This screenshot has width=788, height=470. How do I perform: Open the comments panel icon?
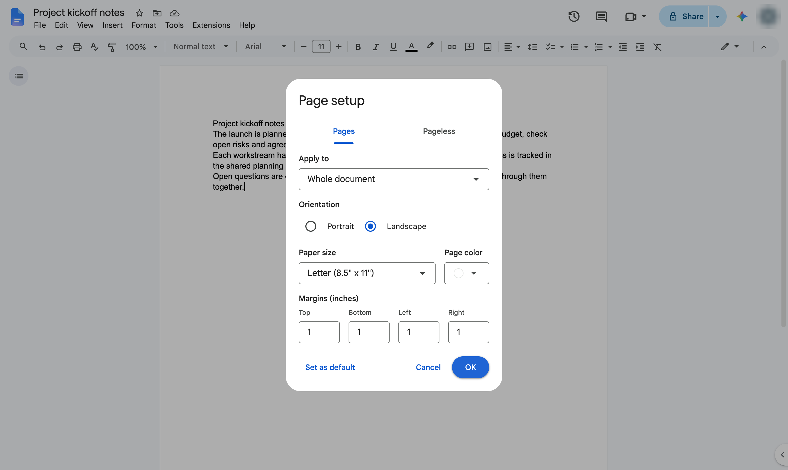pyautogui.click(x=601, y=16)
